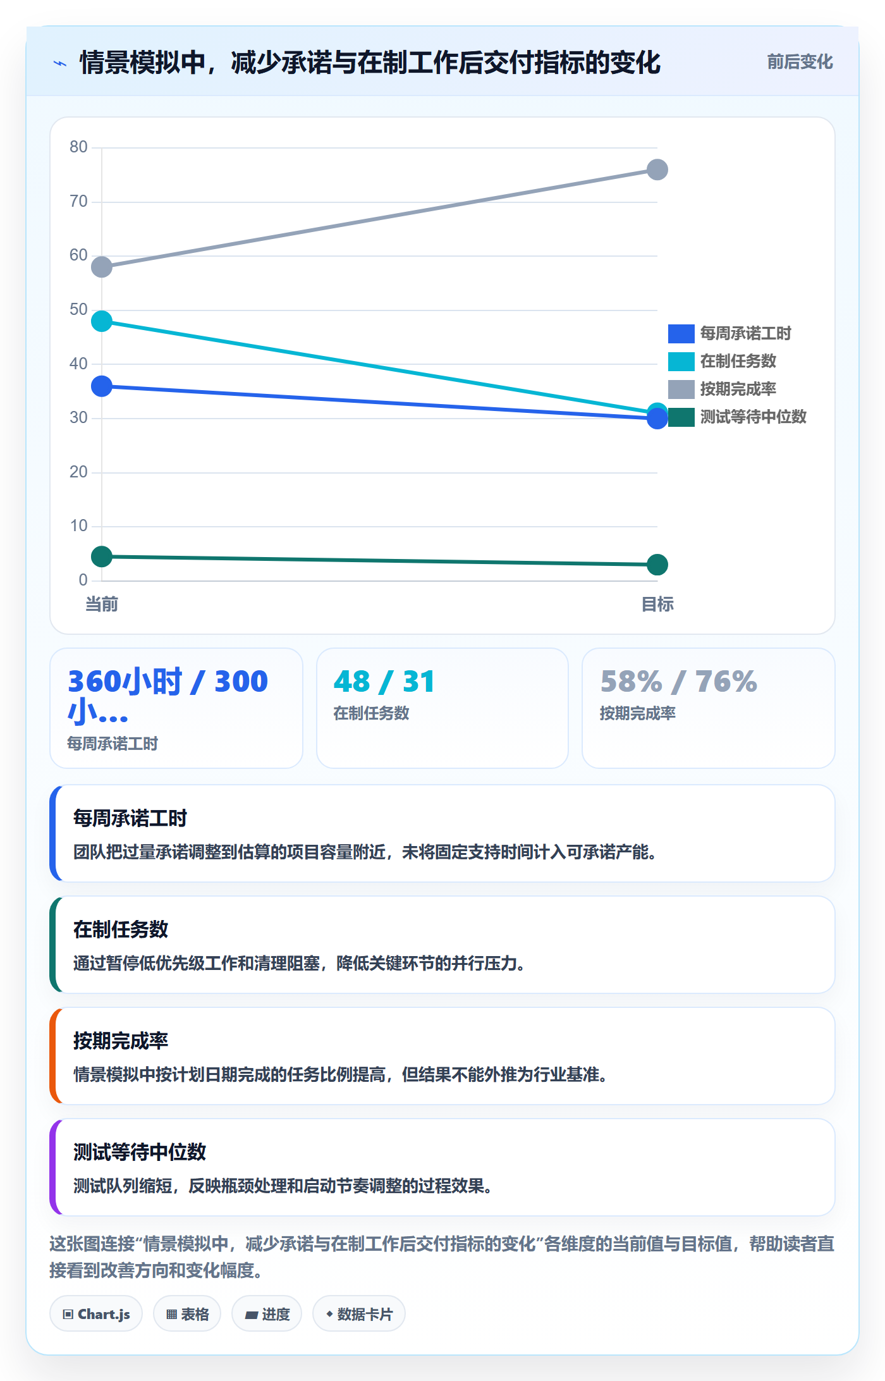The width and height of the screenshot is (885, 1381).
Task: Hide the 测试等待中位数 series via legend label
Action: pos(753,417)
